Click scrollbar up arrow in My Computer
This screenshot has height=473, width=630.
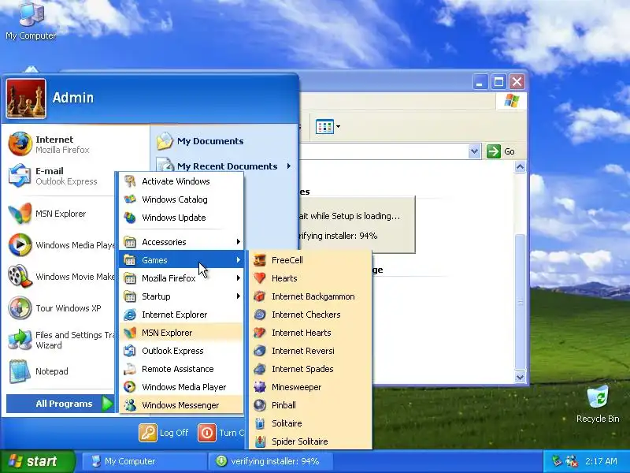[520, 167]
